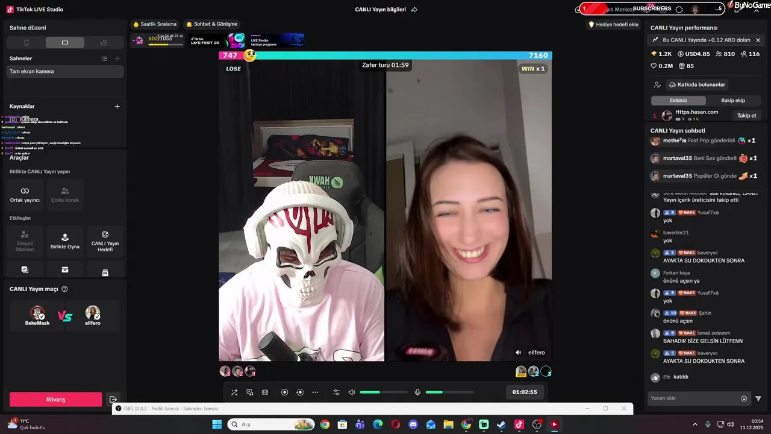Screen dimensions: 771x434
Task: Select the dual-screen scene layout option
Action: pos(104,43)
